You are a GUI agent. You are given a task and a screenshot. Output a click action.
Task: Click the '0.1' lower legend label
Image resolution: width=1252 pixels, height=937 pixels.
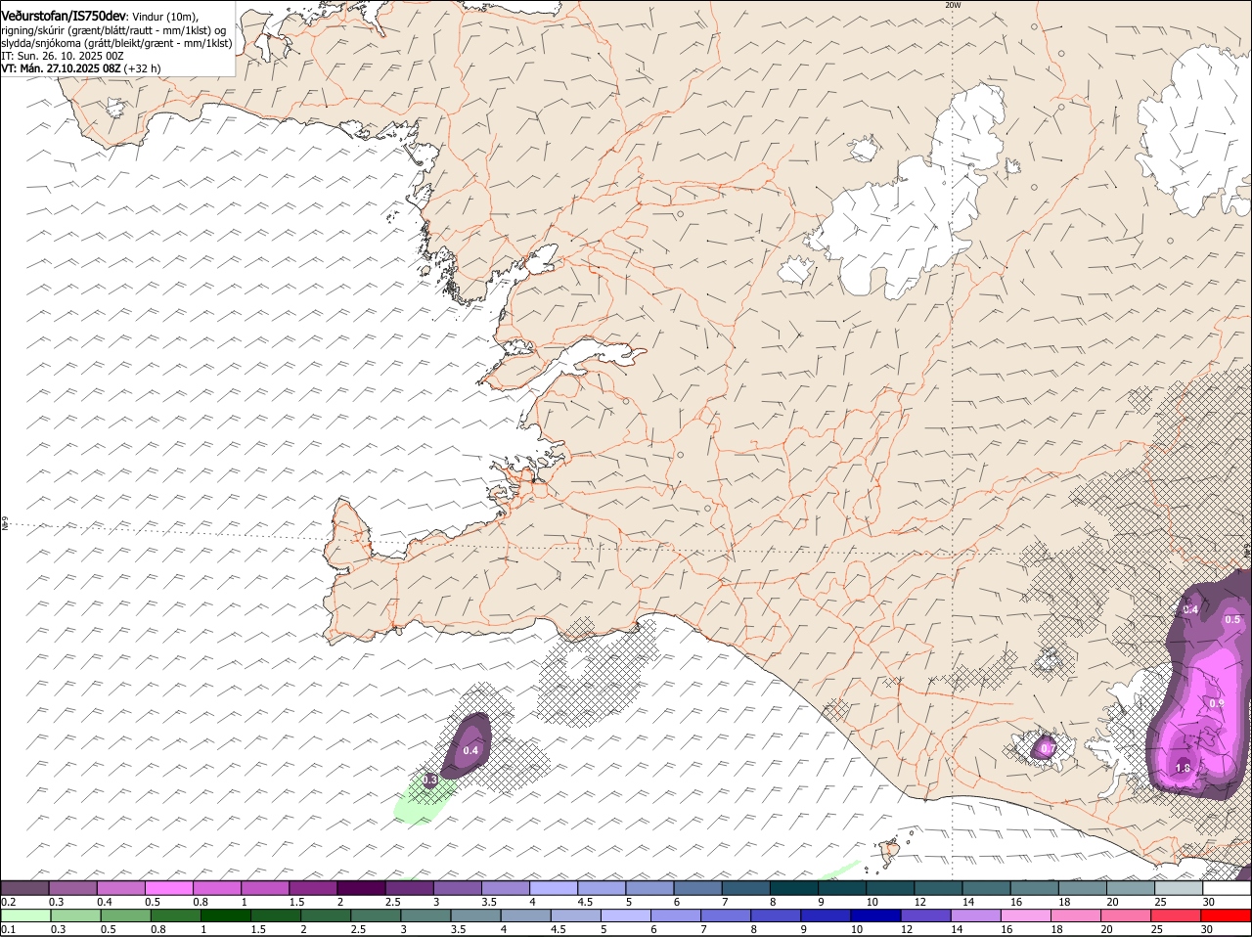tap(8, 929)
